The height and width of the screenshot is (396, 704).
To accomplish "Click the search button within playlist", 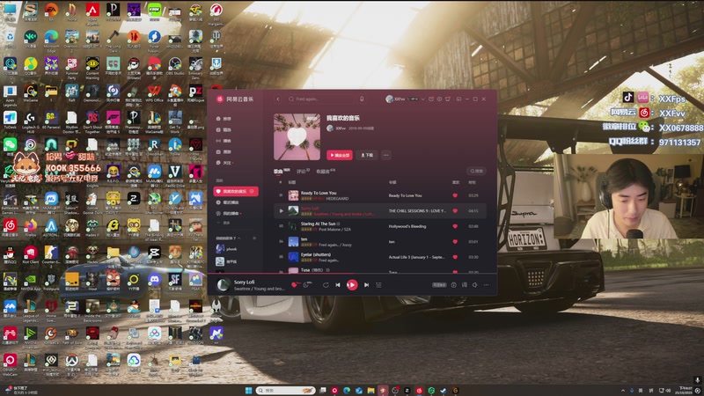I will coord(476,171).
